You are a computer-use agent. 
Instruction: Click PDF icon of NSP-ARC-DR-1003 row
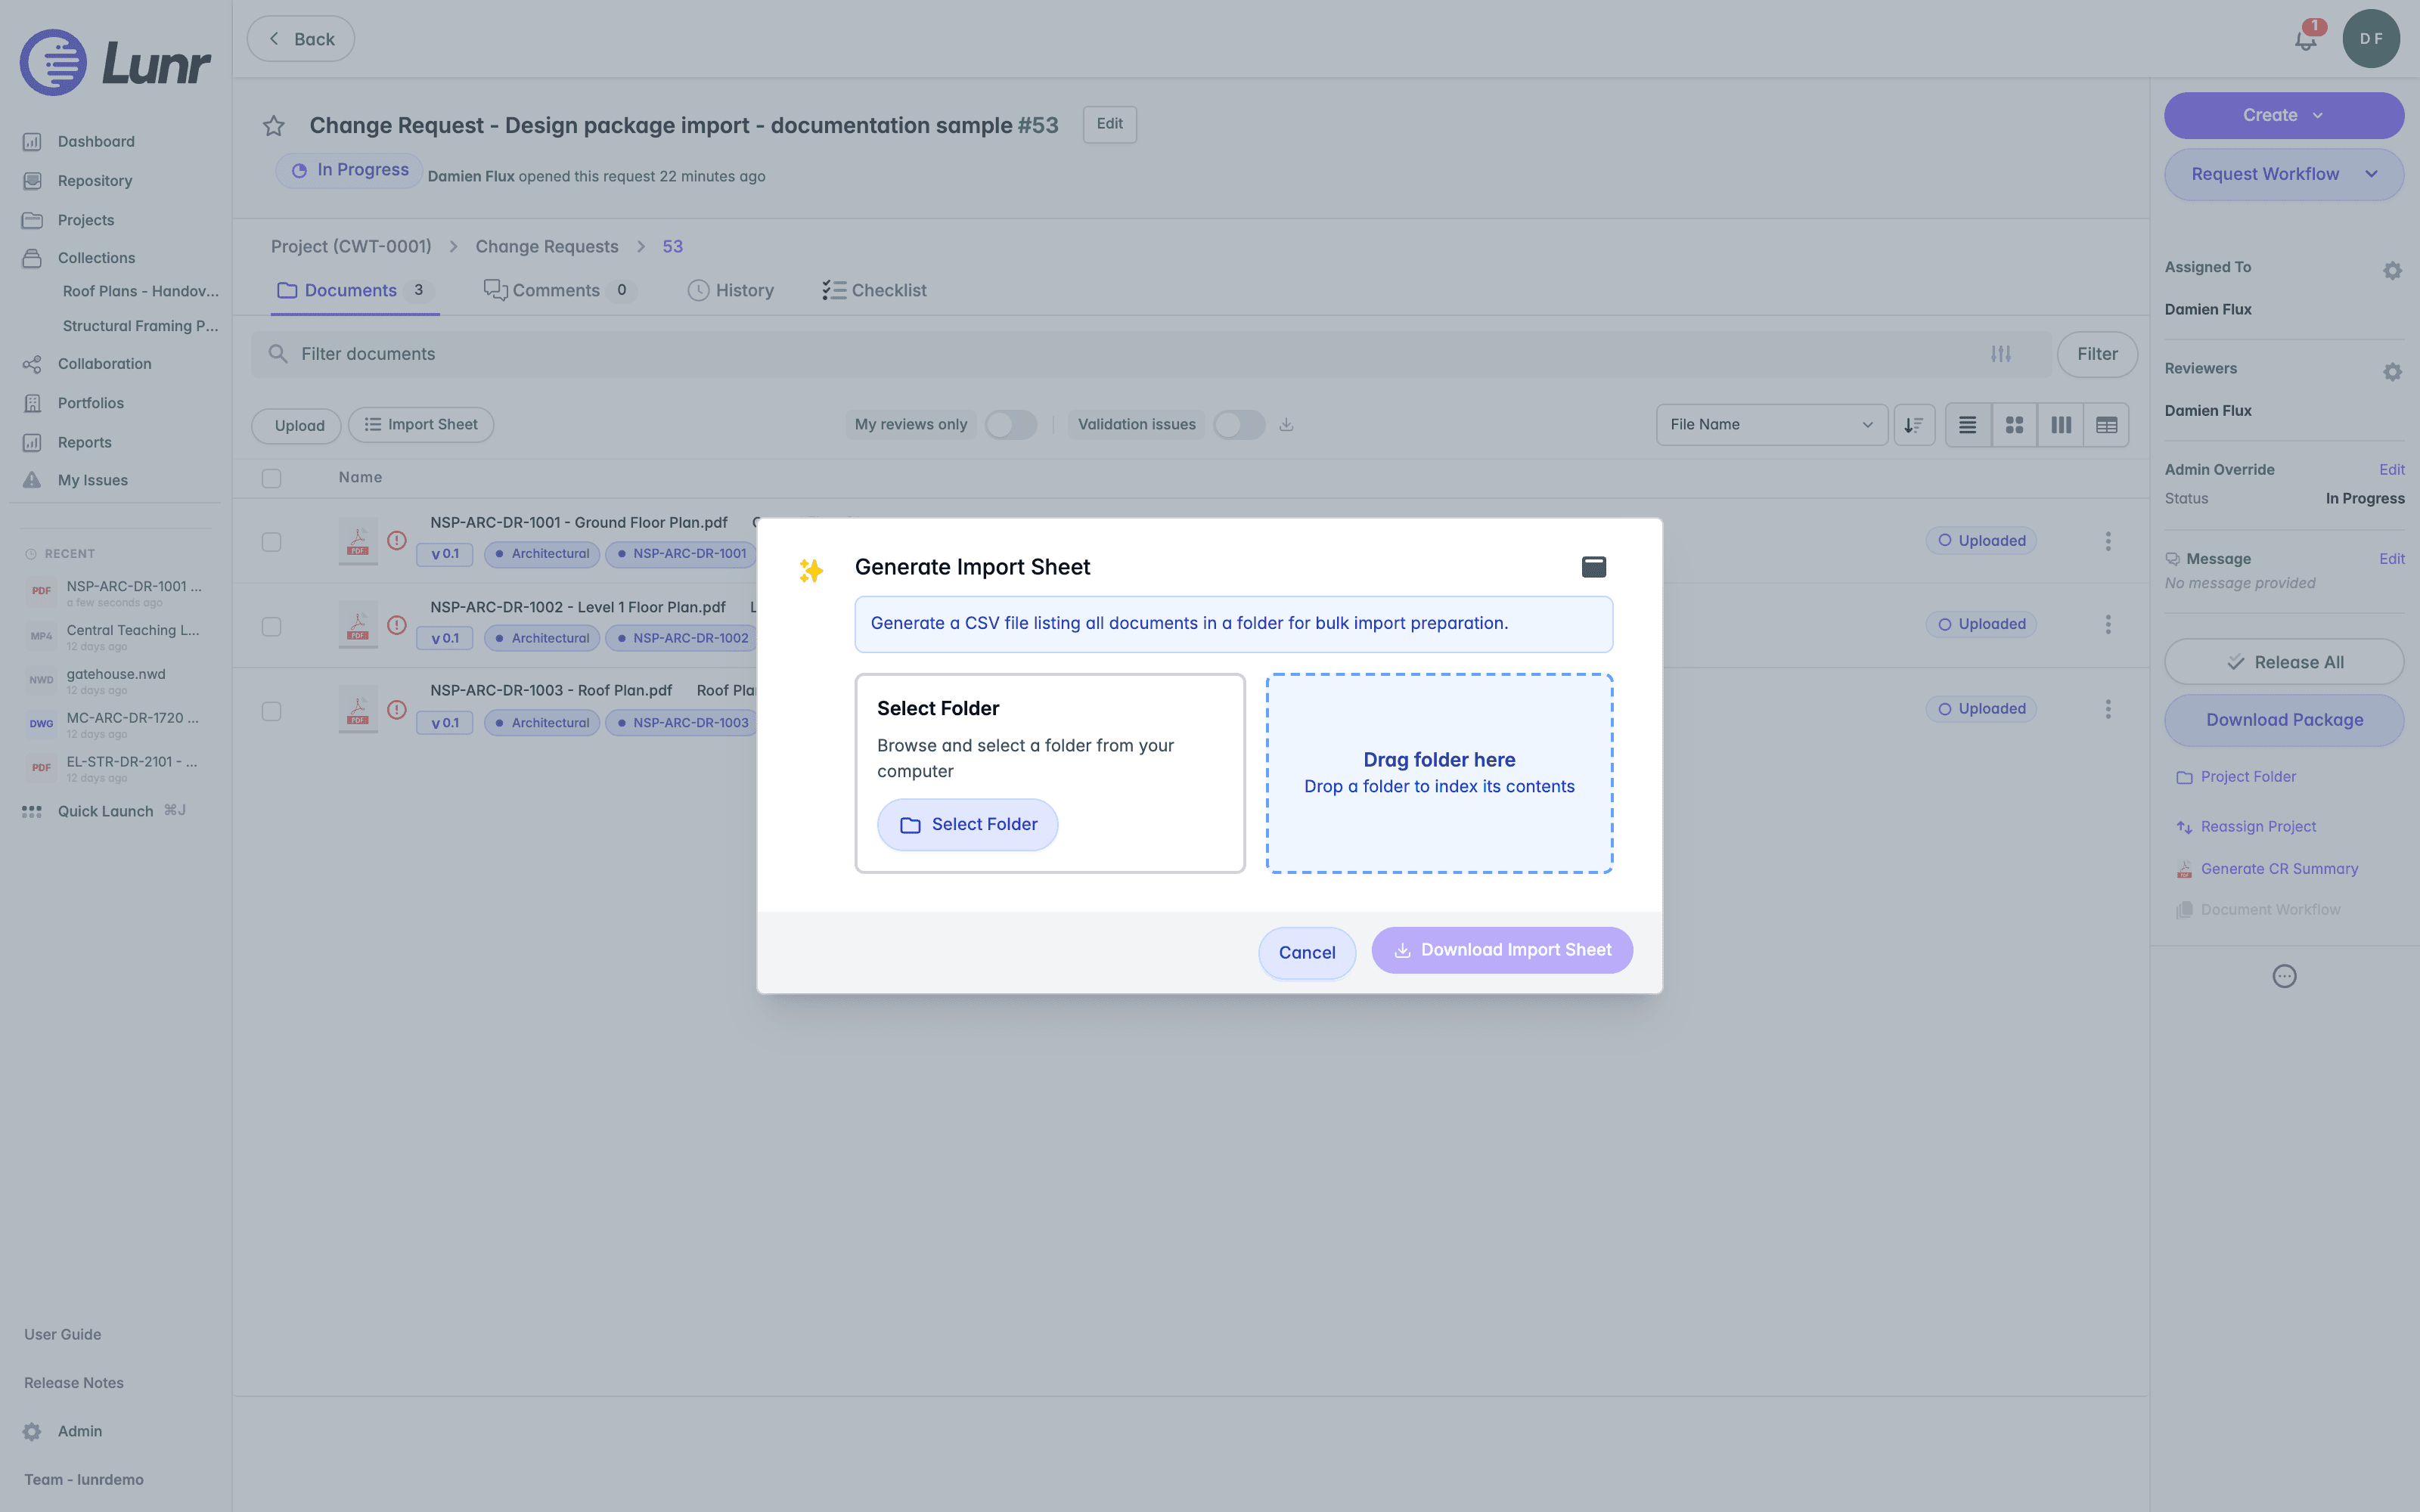tap(358, 710)
